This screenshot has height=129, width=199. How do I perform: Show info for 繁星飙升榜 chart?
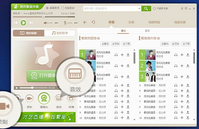(158, 38)
